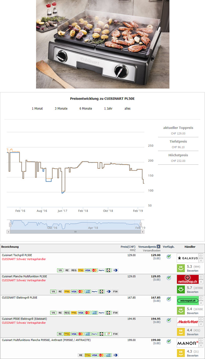This screenshot has height=359, width=205.
Task: Switch chart to 1 Jahr range
Action: [x=108, y=109]
